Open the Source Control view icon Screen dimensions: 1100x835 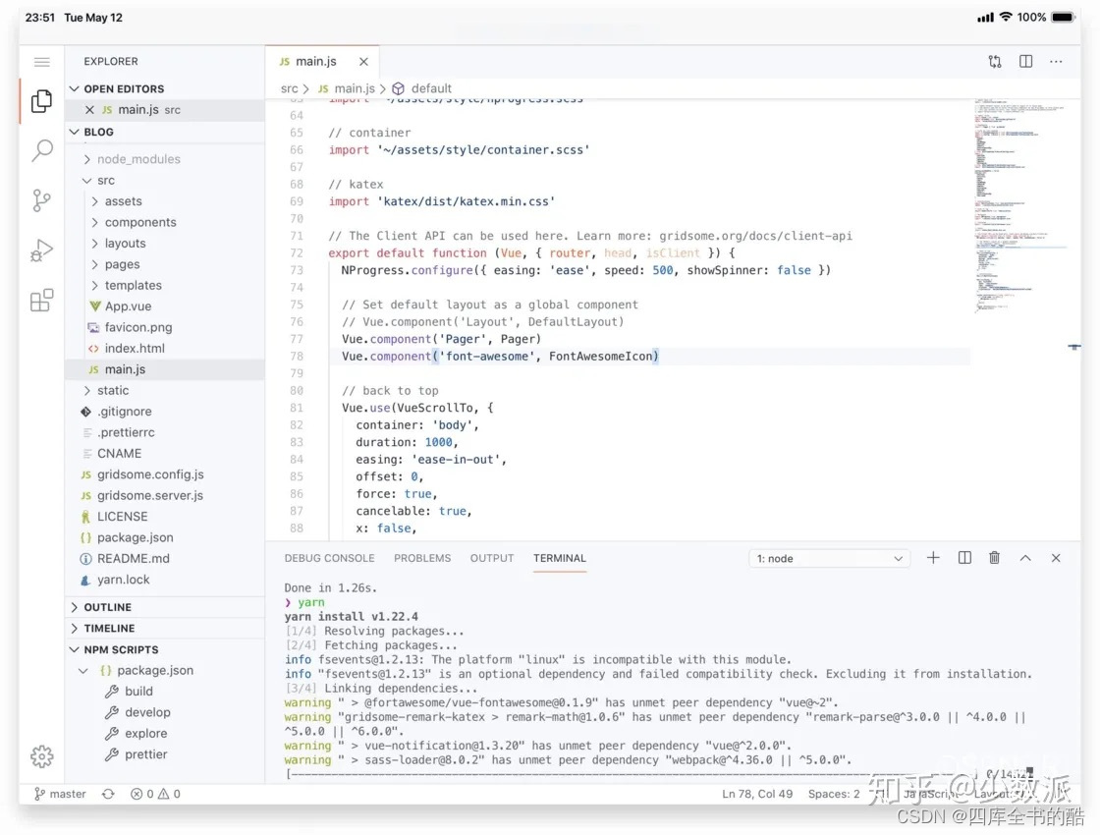point(42,200)
